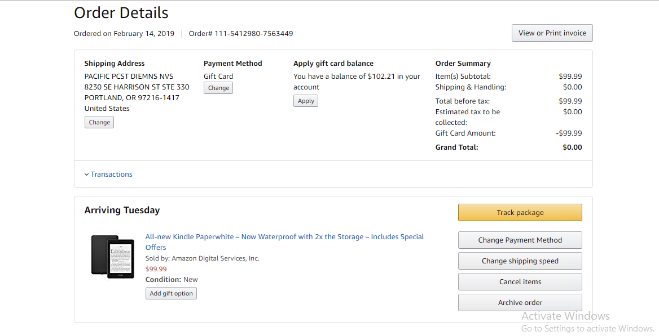Click the Order Details page heading
The height and width of the screenshot is (336, 659).
point(121,12)
